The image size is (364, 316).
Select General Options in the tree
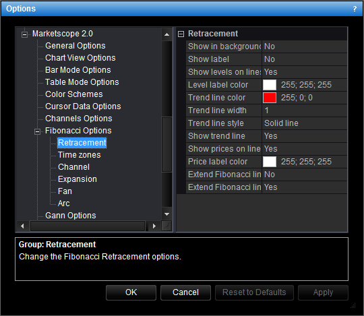75,46
